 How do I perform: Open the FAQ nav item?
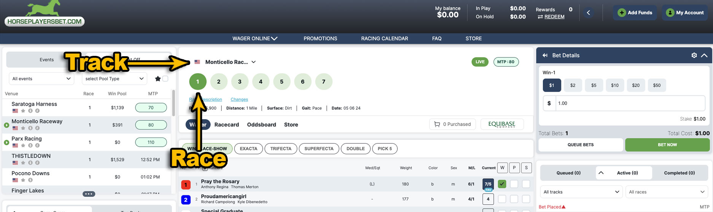coord(437,38)
